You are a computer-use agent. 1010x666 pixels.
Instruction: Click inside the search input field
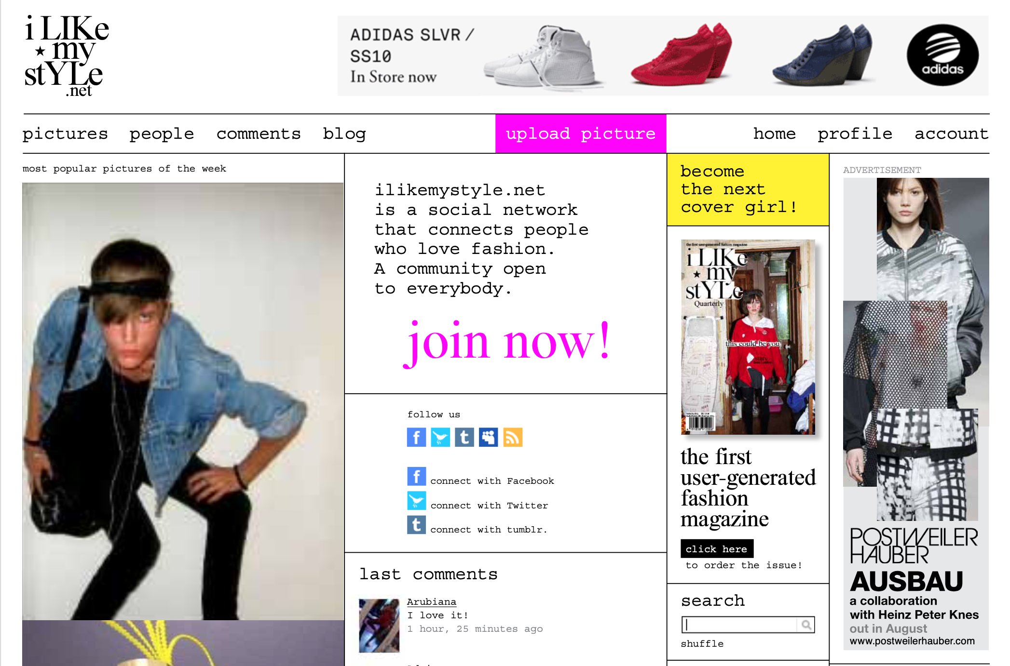[x=740, y=625]
